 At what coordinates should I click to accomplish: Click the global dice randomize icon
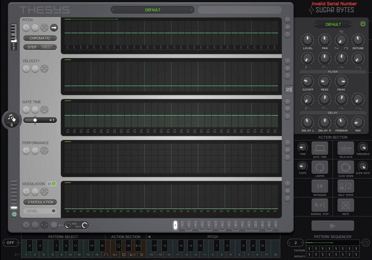click(54, 225)
